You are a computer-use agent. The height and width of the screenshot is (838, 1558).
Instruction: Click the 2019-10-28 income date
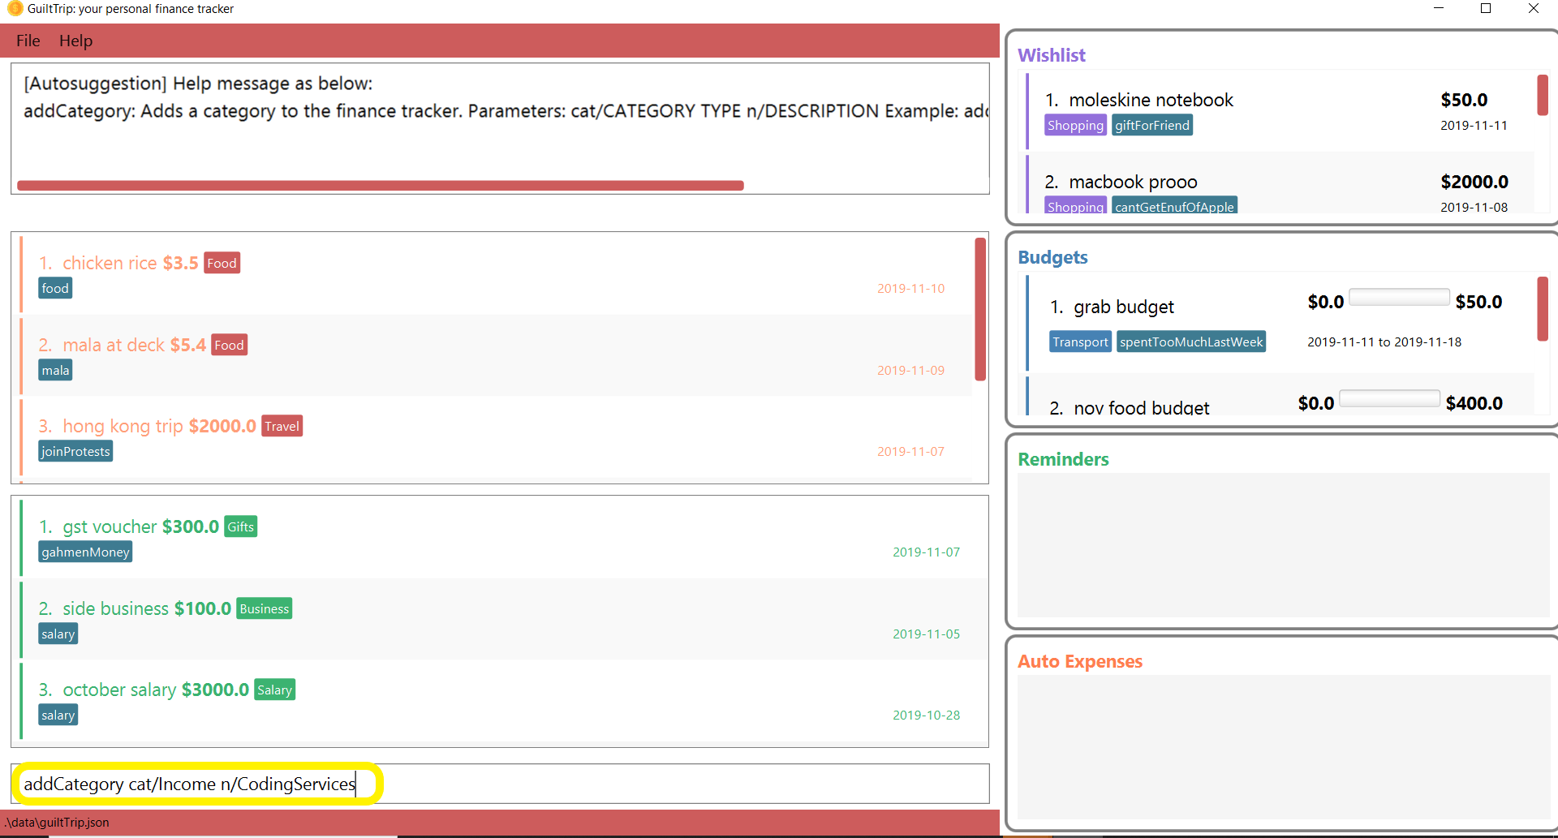click(926, 715)
